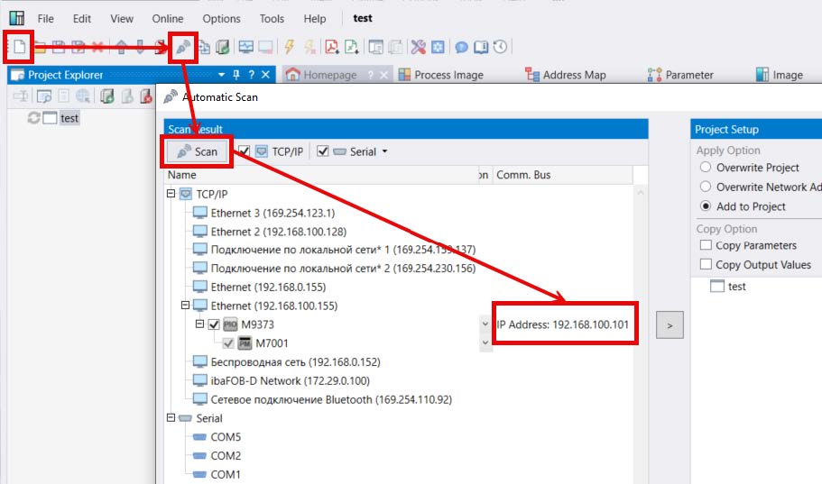The height and width of the screenshot is (484, 822).
Task: Toggle the TCP/IP scan checkbox
Action: [244, 151]
